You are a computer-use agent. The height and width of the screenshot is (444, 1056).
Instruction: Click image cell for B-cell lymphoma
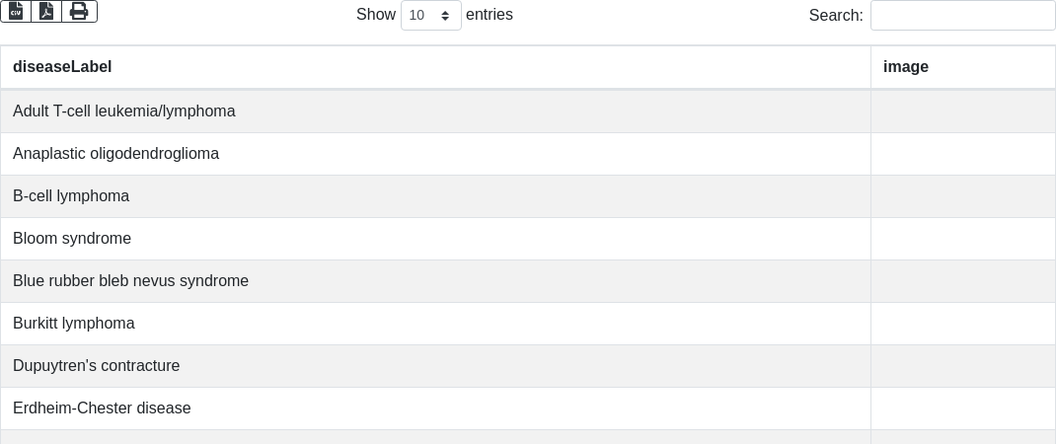point(962,196)
